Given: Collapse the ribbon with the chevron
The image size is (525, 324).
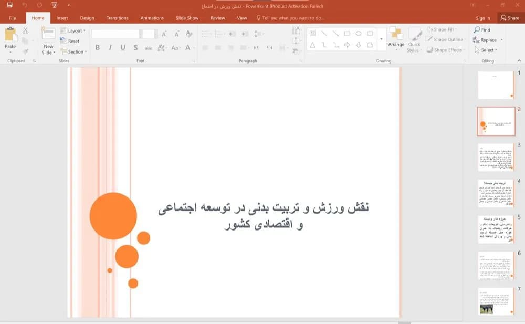Looking at the screenshot, I should point(519,60).
